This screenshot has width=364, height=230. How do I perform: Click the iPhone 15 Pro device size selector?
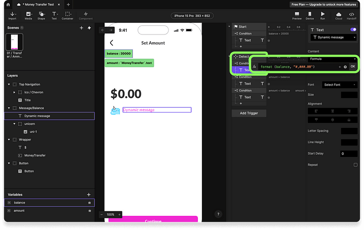click(x=192, y=16)
